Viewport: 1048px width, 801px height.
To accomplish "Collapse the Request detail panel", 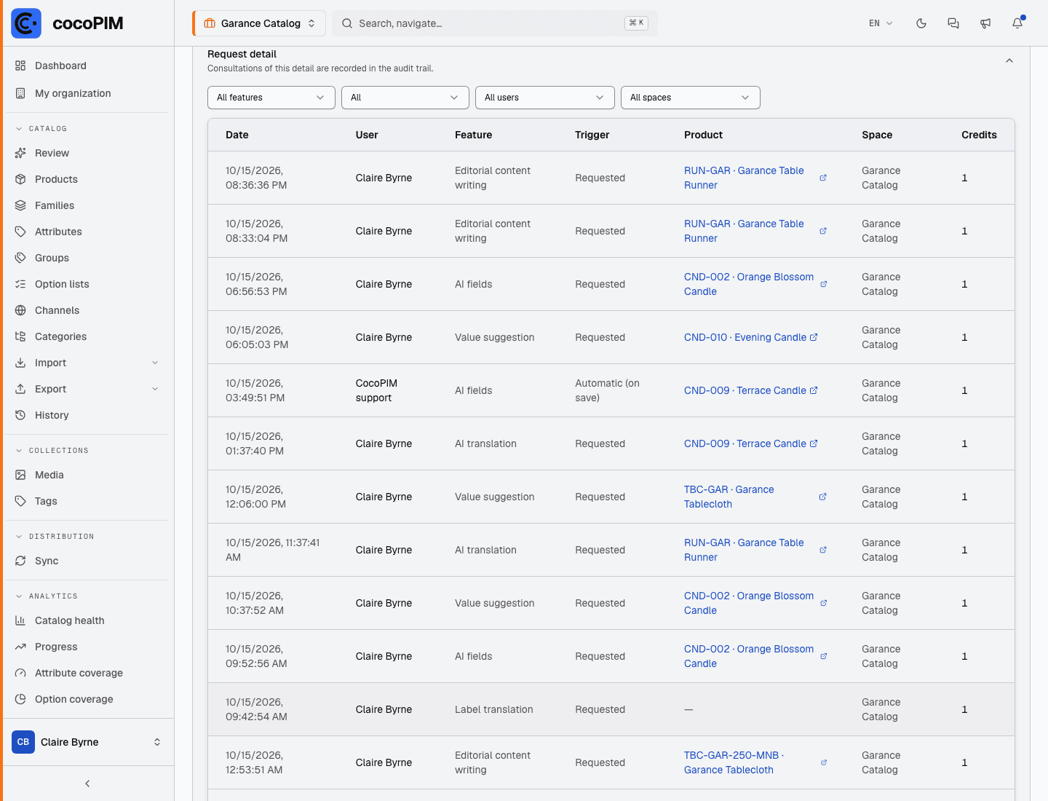I will (1009, 60).
